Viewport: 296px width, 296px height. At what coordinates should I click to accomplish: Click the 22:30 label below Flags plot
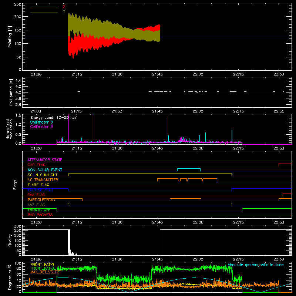[279, 222]
